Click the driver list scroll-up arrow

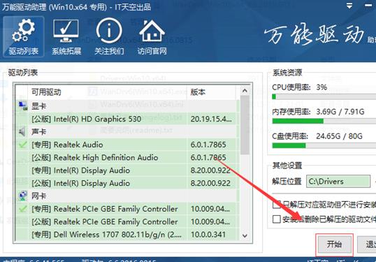[x=245, y=91]
